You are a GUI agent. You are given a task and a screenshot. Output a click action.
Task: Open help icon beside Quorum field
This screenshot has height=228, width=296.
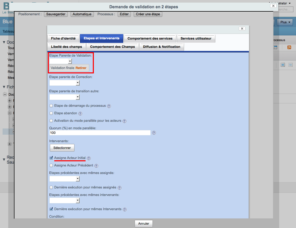pos(154,133)
